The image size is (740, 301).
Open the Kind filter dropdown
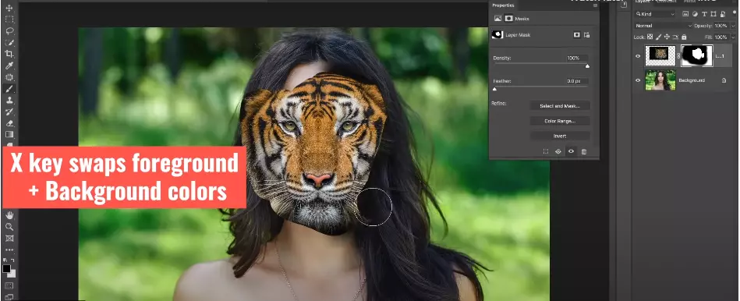tap(655, 14)
